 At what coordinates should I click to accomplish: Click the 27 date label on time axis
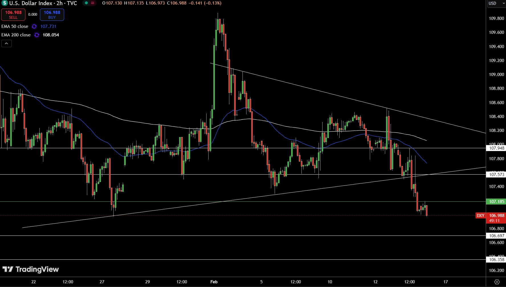[102, 282]
